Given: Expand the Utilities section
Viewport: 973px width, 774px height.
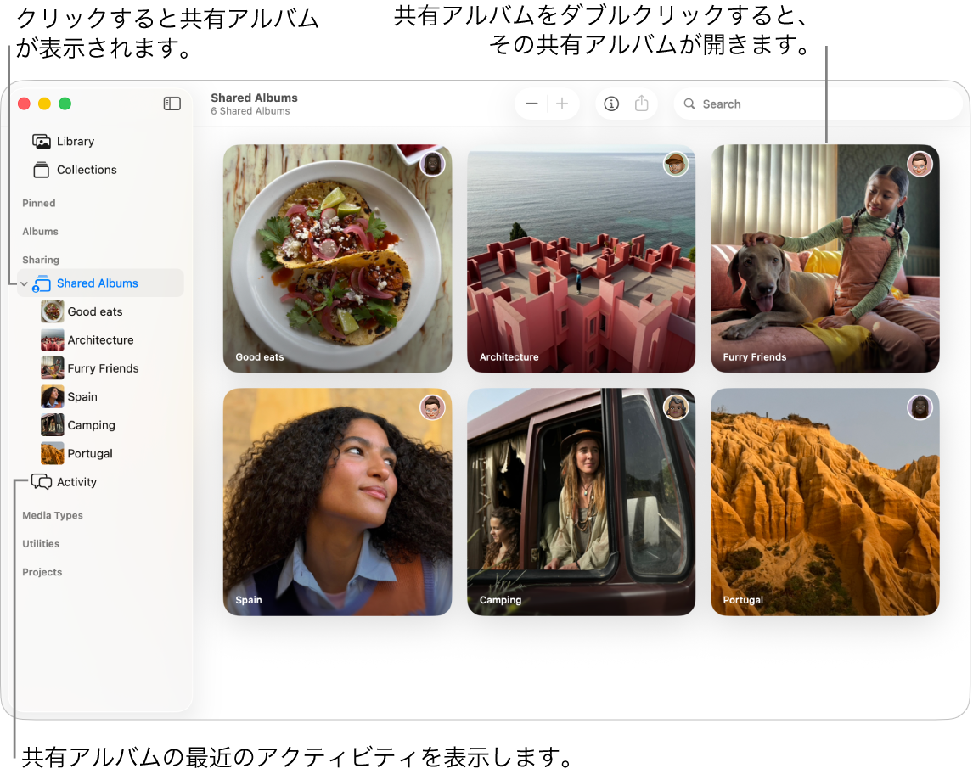Looking at the screenshot, I should point(41,544).
